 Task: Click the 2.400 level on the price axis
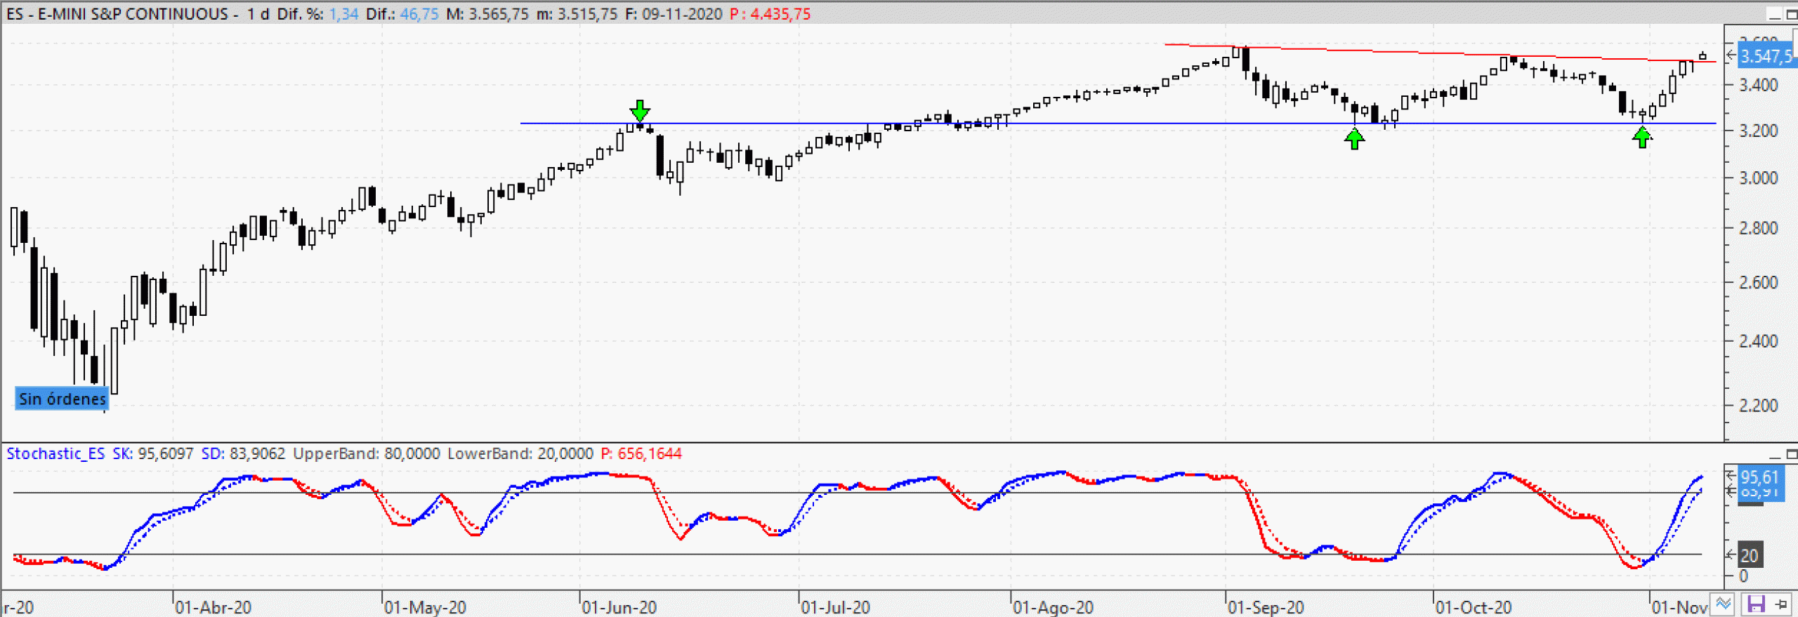pos(1759,341)
